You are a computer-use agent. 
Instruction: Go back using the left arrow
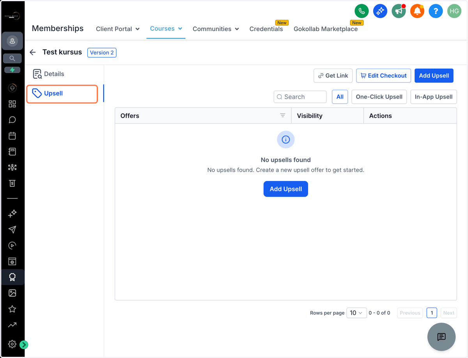point(33,52)
